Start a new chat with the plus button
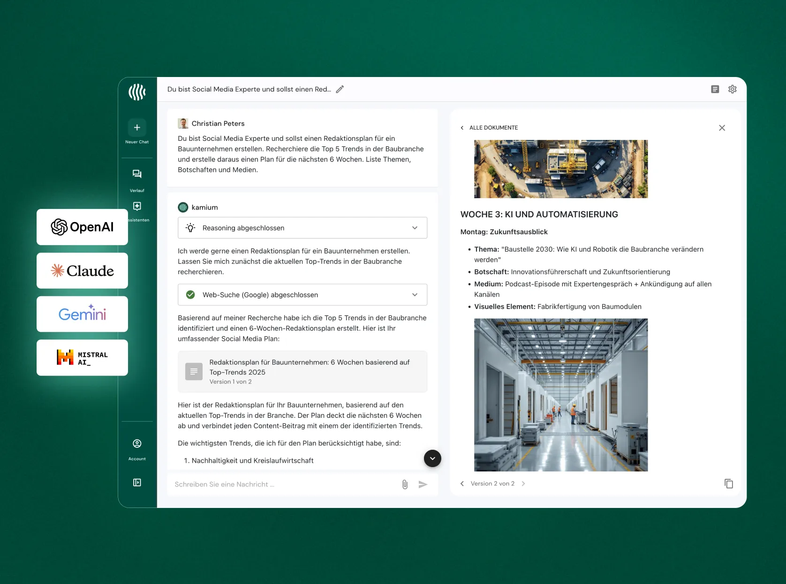The width and height of the screenshot is (786, 584). [x=137, y=127]
